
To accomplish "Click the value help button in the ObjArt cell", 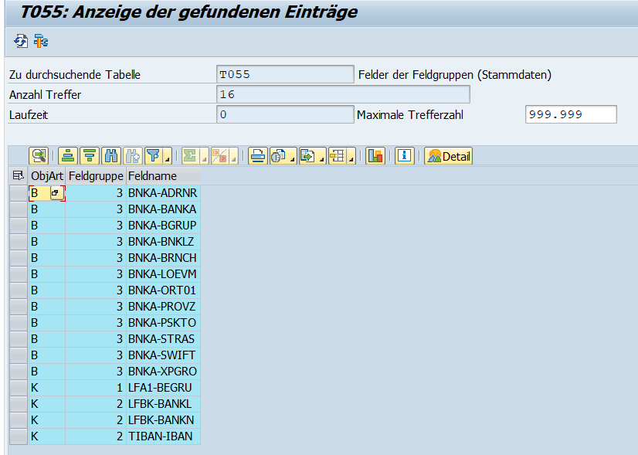I will tap(56, 193).
